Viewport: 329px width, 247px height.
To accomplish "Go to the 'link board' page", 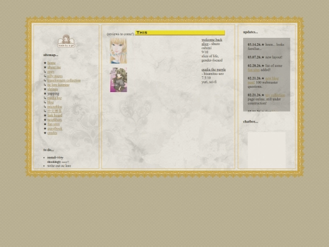I will pyautogui.click(x=55, y=115).
